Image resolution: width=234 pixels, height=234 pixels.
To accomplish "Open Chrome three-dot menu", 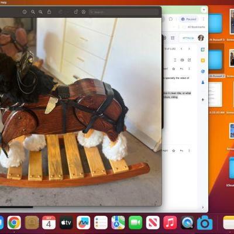I will (204, 19).
